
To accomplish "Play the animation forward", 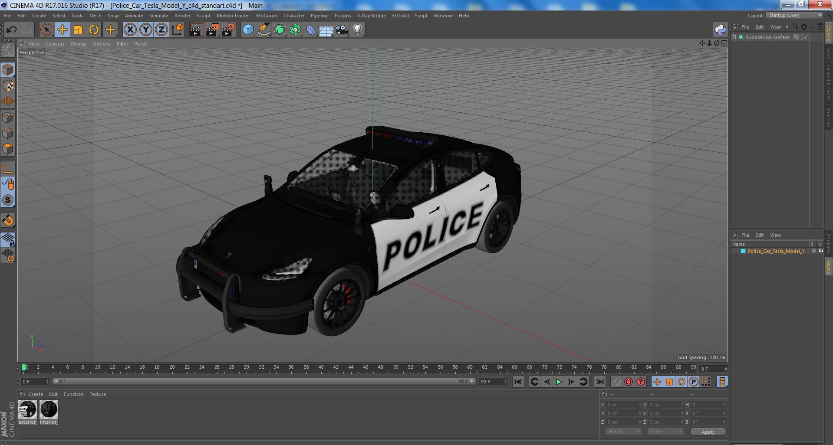I will tap(559, 382).
